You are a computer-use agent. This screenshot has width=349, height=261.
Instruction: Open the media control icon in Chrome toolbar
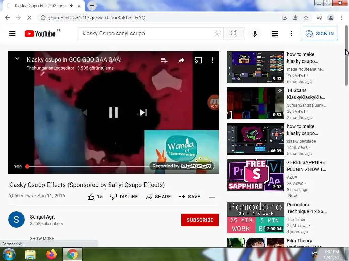coord(320,18)
